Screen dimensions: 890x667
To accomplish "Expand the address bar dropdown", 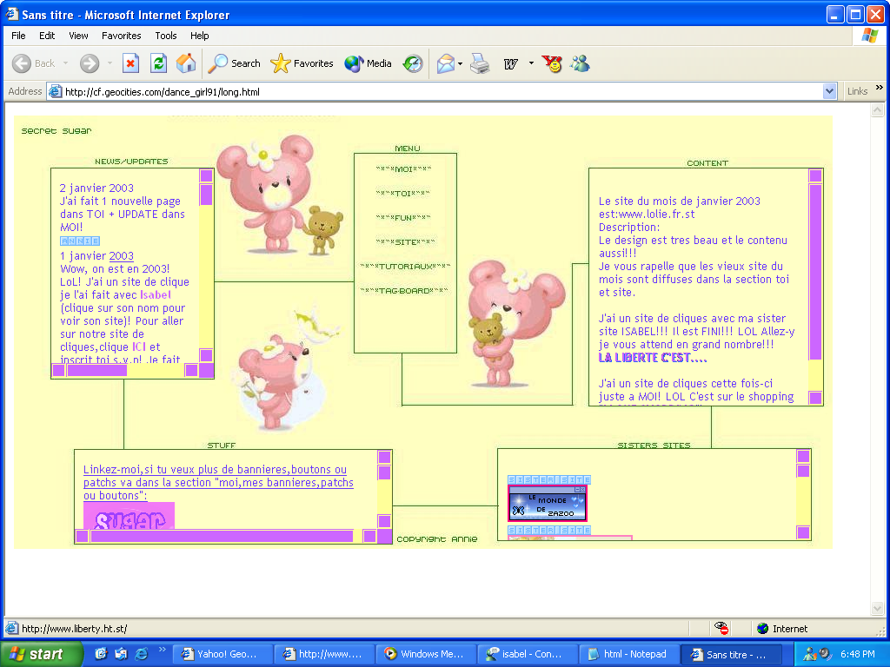I will [829, 91].
